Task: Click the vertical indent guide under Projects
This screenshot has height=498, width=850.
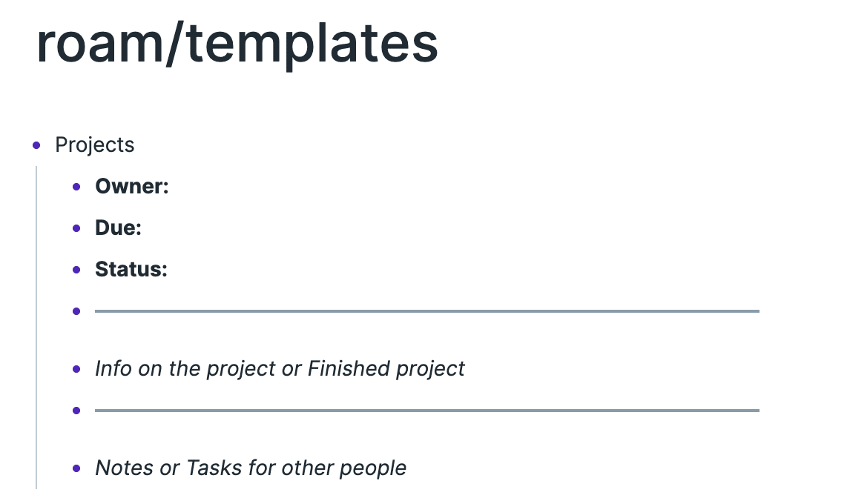Action: tap(36, 328)
